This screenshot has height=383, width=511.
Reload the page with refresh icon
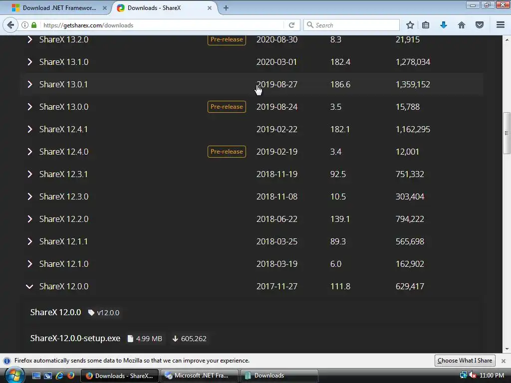291,25
